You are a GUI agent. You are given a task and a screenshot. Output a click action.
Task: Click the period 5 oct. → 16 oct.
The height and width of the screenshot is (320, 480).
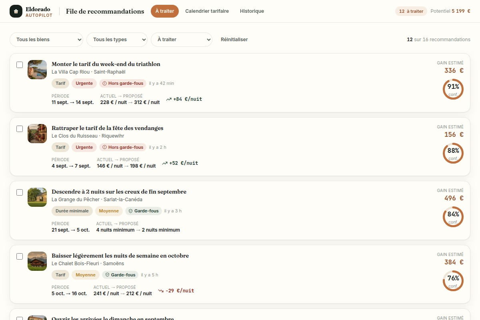[x=69, y=294]
